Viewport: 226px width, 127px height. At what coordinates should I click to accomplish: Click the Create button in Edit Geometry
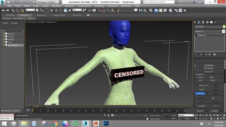(201, 89)
